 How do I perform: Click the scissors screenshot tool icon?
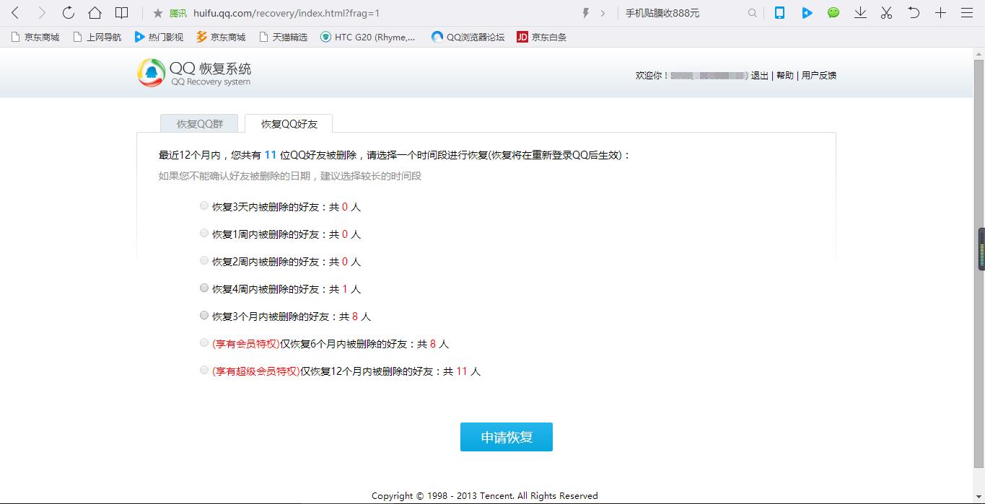pos(887,13)
